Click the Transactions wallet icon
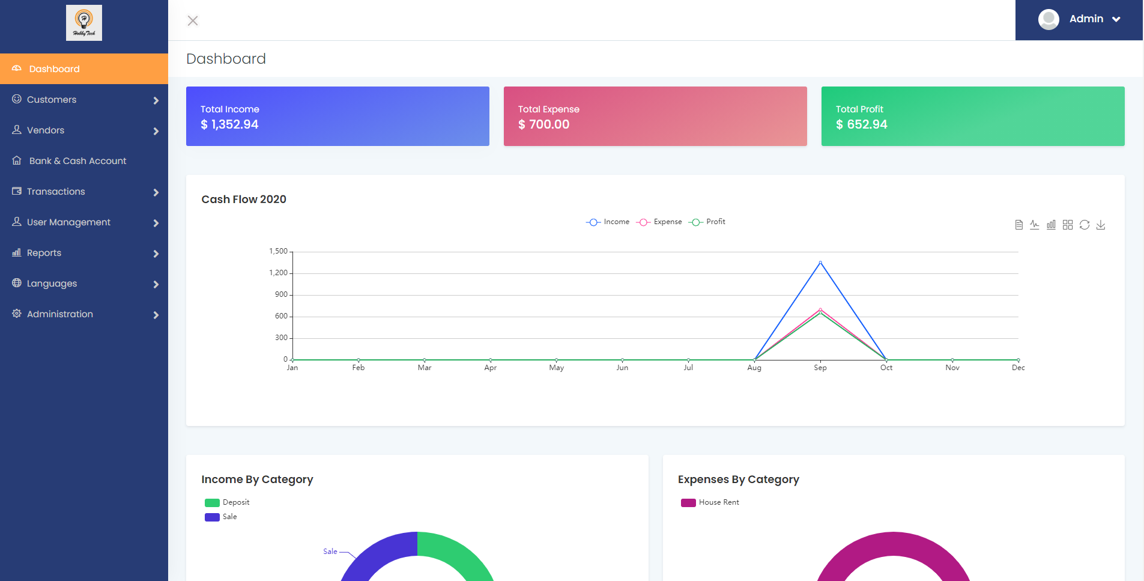This screenshot has height=581, width=1144. click(x=17, y=190)
